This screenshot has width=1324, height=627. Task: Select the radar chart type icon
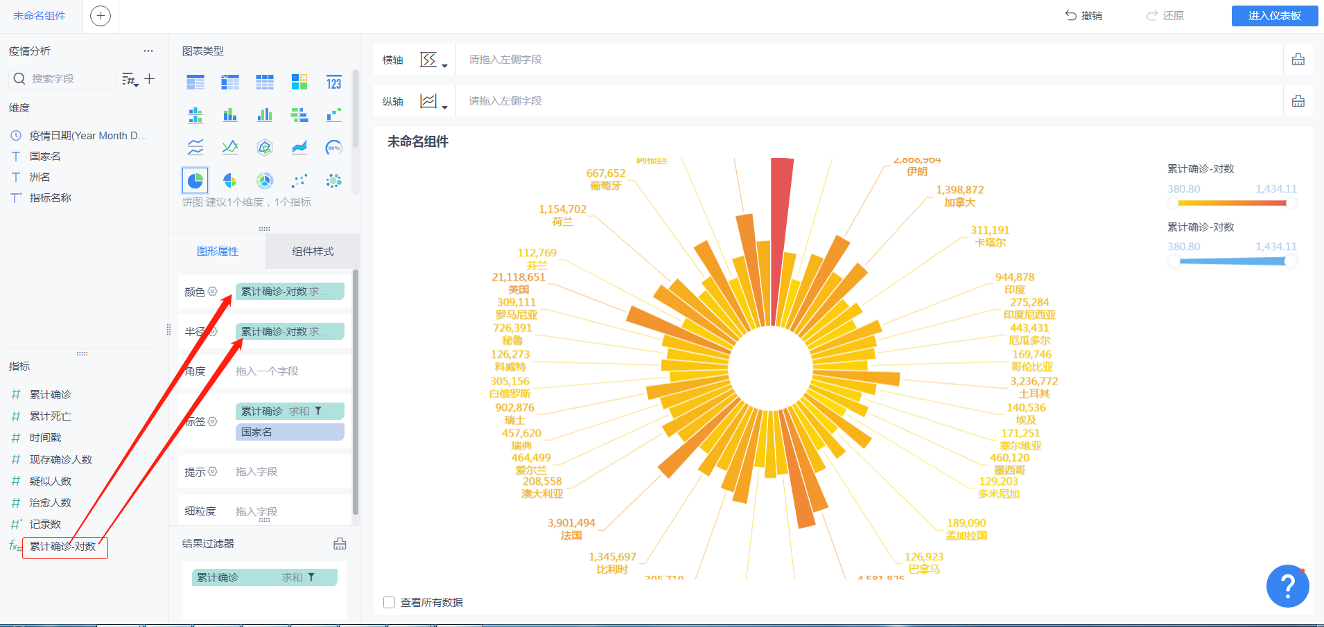point(265,148)
